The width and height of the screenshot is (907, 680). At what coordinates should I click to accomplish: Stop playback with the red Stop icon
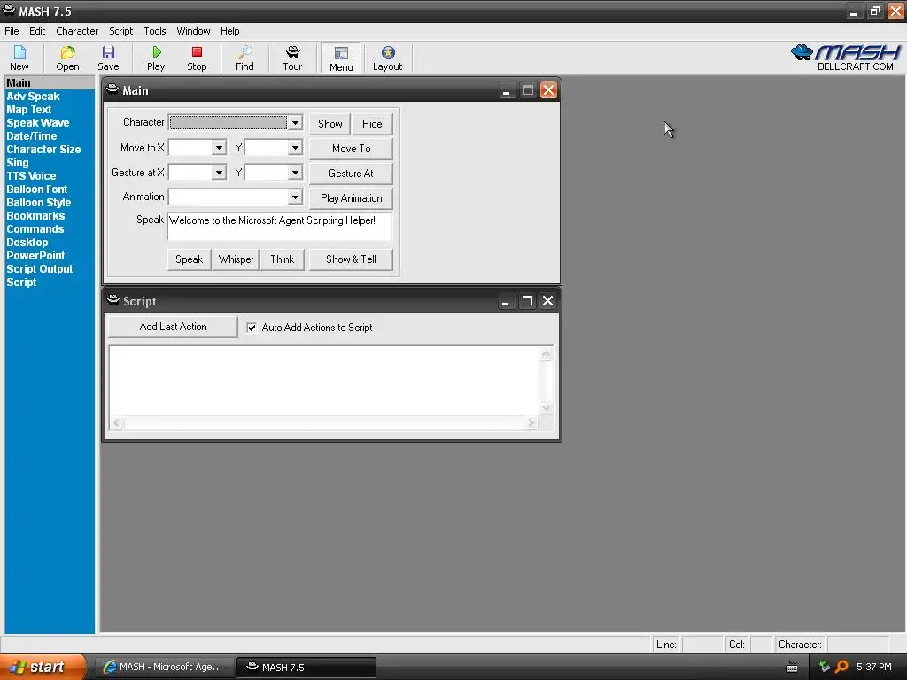pyautogui.click(x=197, y=58)
